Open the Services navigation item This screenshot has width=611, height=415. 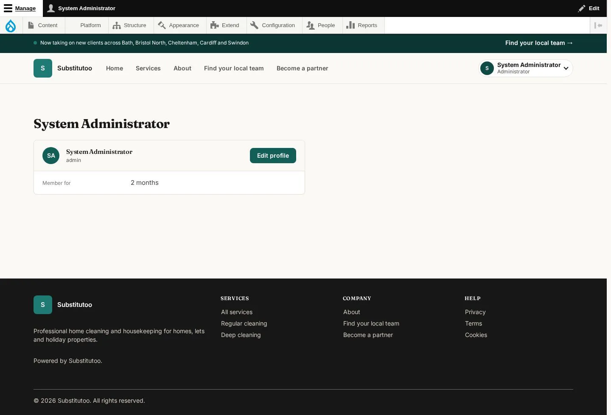148,68
